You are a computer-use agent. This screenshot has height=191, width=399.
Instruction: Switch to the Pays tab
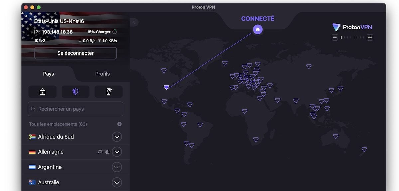(49, 74)
